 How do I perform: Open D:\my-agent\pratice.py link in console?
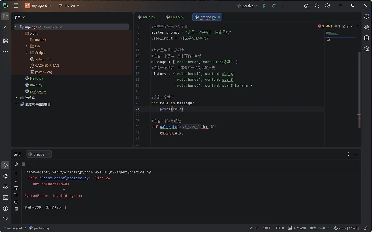(65, 178)
